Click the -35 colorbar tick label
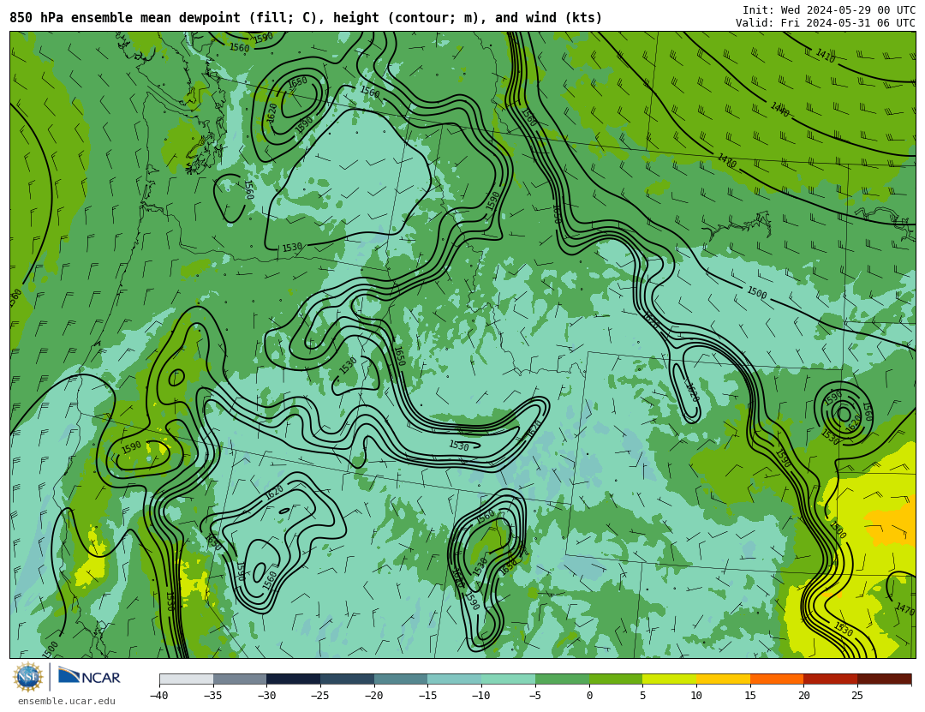The image size is (925, 712). (212, 696)
